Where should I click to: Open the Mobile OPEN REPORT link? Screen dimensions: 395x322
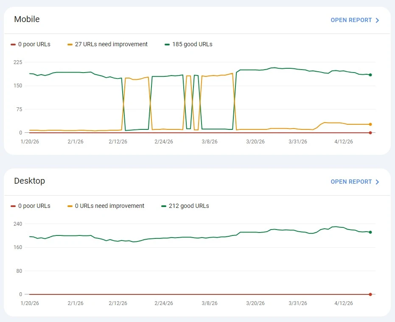(351, 20)
